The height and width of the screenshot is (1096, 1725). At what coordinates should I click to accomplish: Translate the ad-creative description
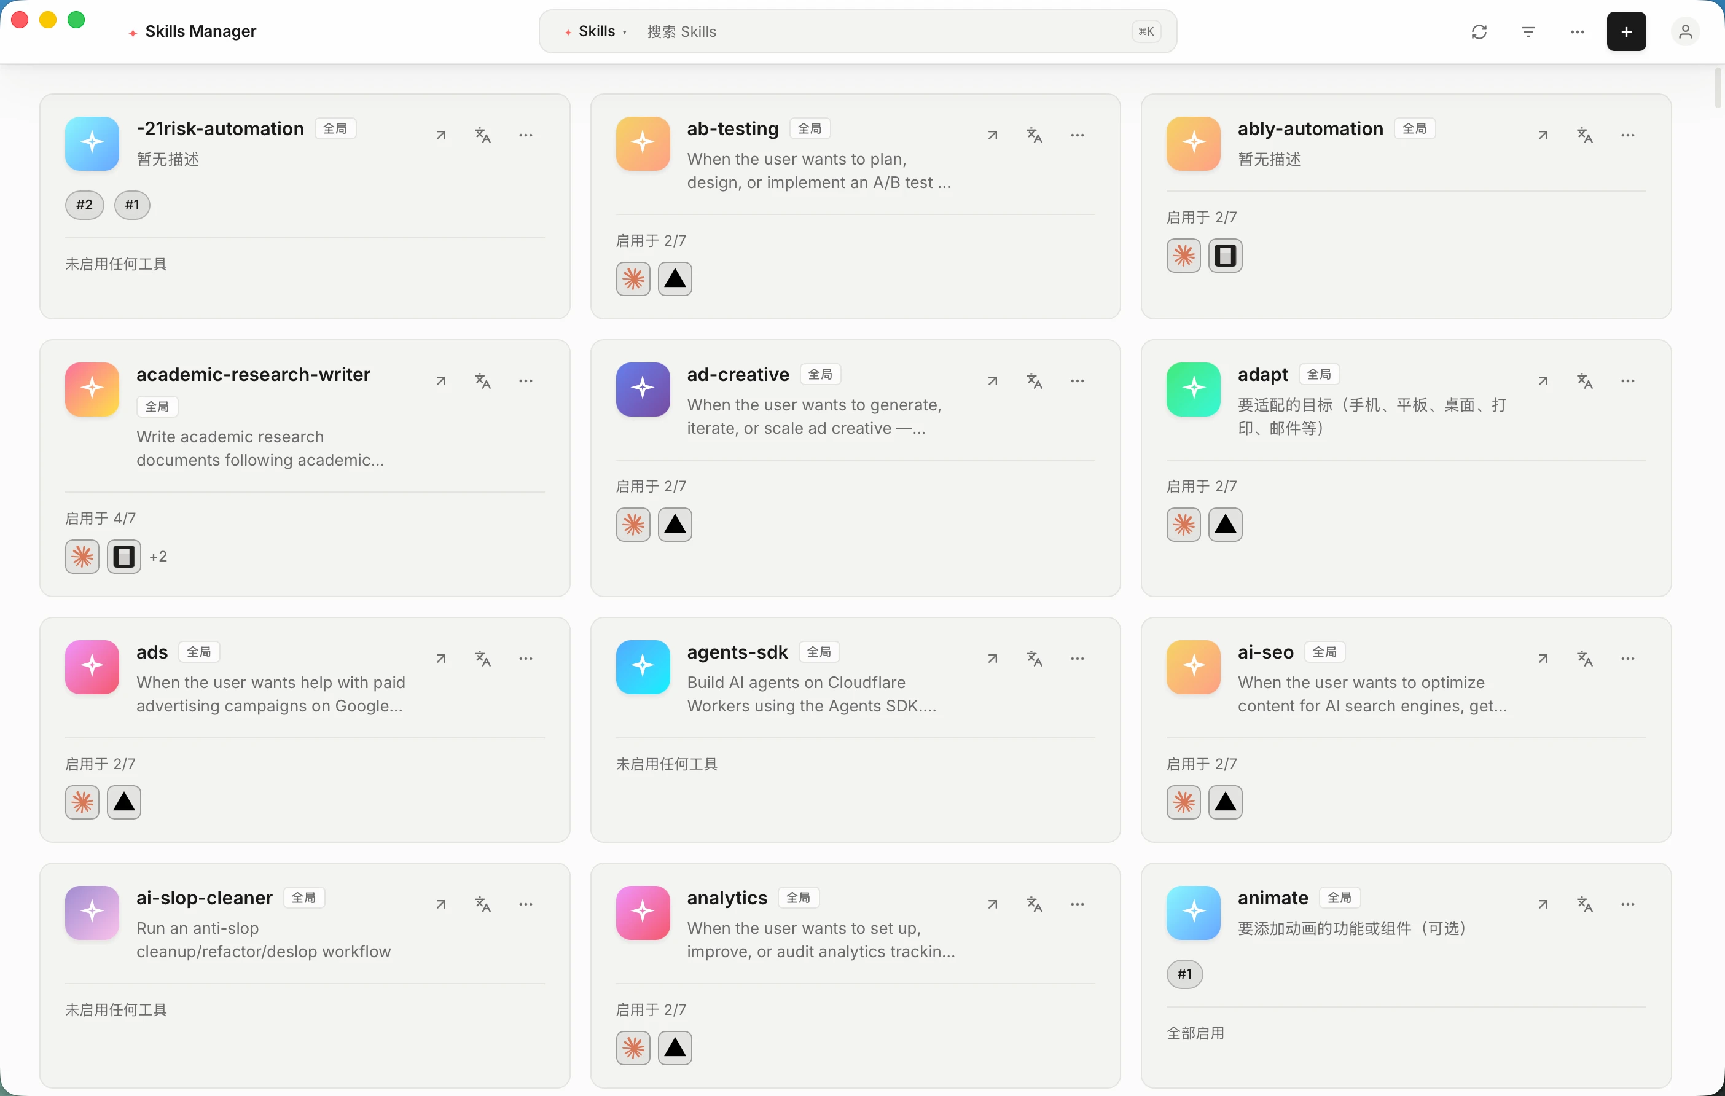[x=1035, y=381]
